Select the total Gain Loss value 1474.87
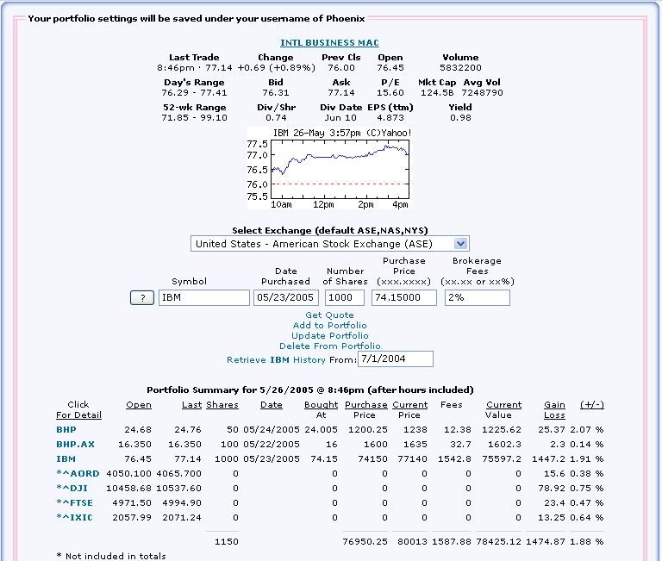 (x=546, y=541)
